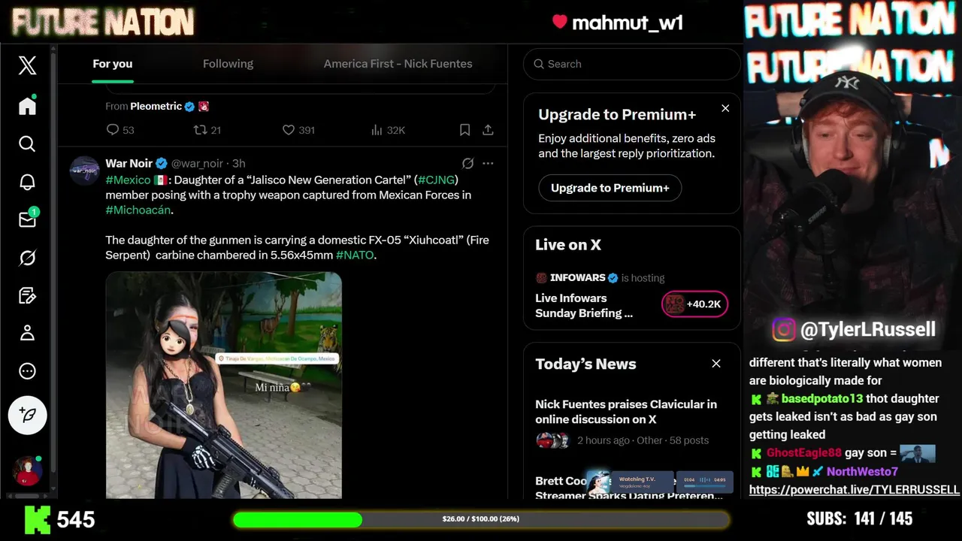Open the Home icon in the sidebar
Screen dimensions: 962x541
pos(27,106)
